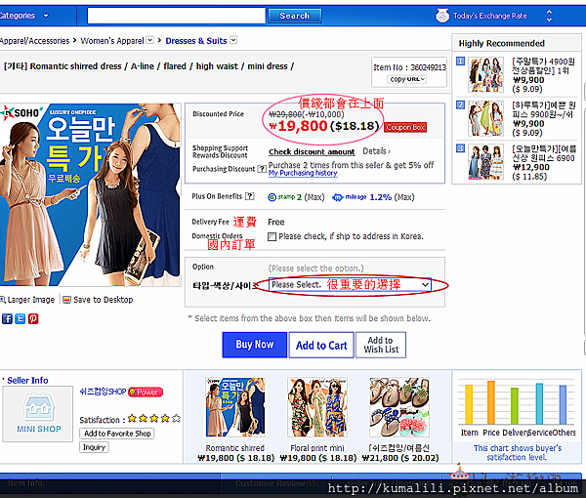The width and height of the screenshot is (586, 498).
Task: Click rank 2 recommended badge
Action: (460, 104)
